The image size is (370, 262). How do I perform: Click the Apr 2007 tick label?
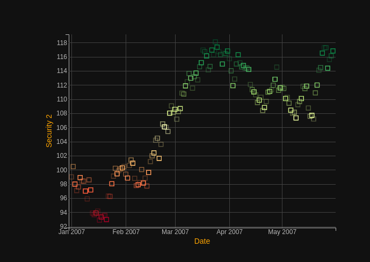pos(229,232)
